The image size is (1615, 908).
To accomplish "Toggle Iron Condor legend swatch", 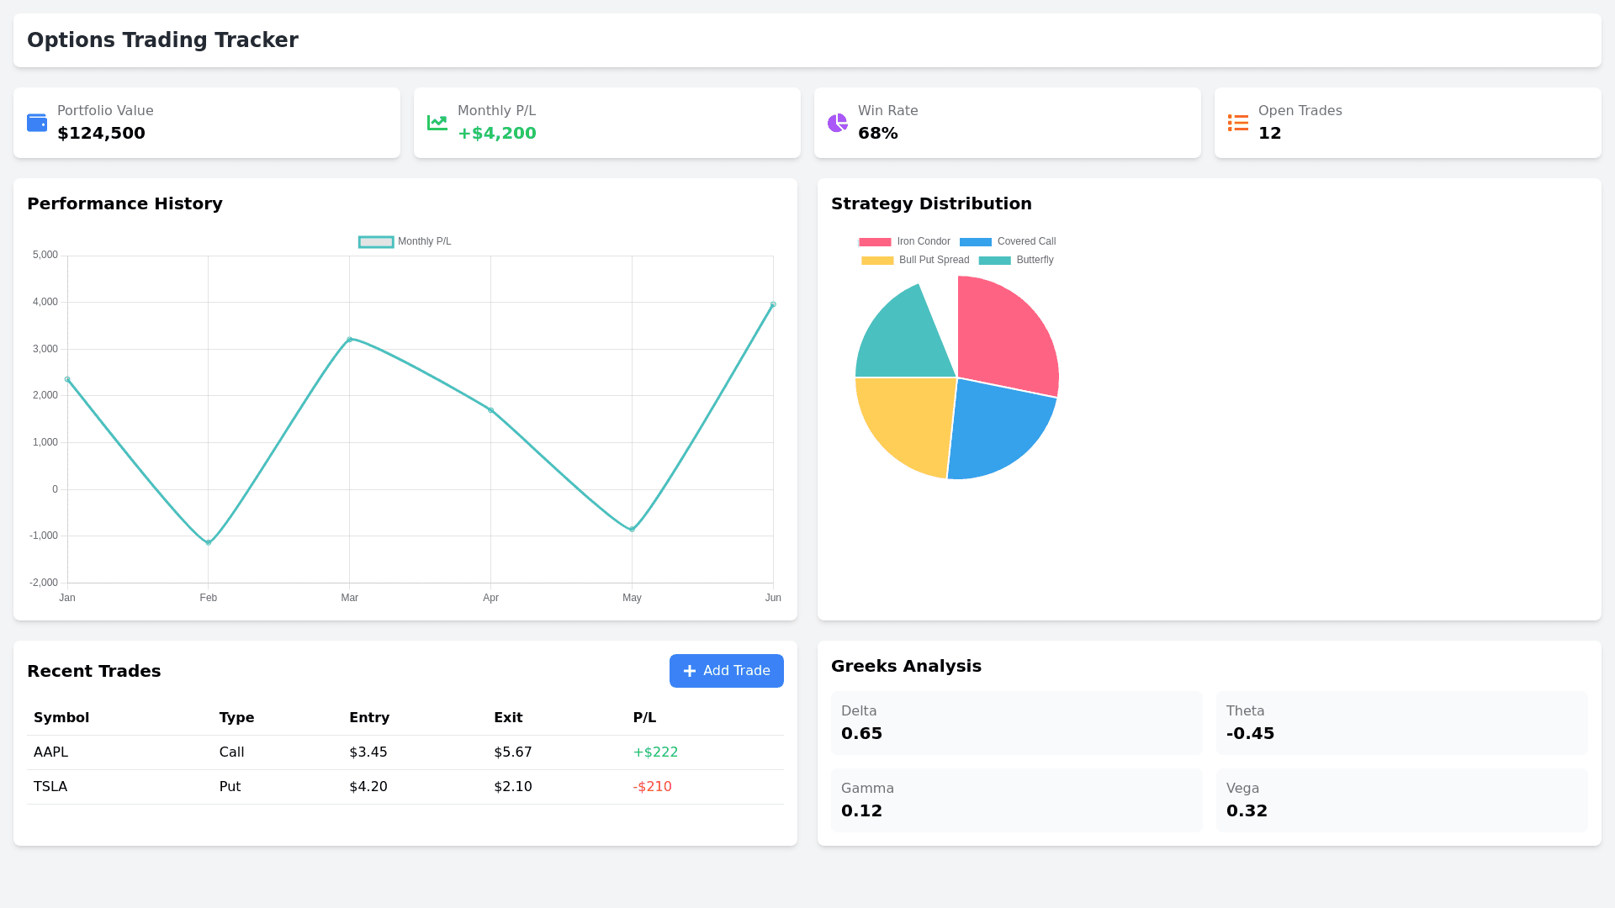I will coord(875,242).
